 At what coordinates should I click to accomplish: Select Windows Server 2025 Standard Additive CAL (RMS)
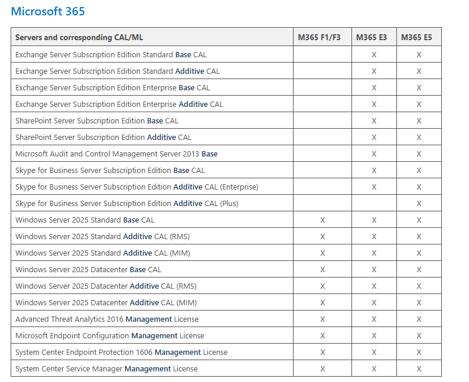pyautogui.click(x=103, y=236)
